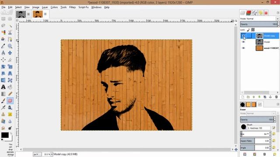Select the Shear tool
This screenshot has width=280, height=157.
click(x=3, y=73)
